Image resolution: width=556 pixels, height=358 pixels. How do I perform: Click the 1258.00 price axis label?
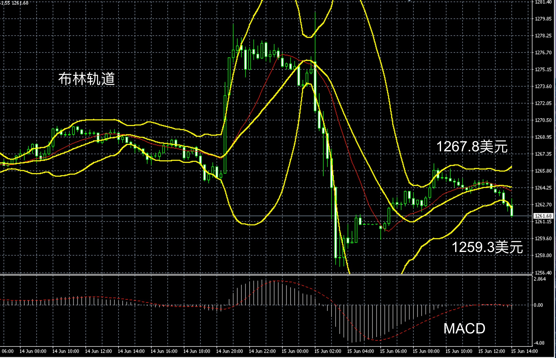[x=543, y=255]
